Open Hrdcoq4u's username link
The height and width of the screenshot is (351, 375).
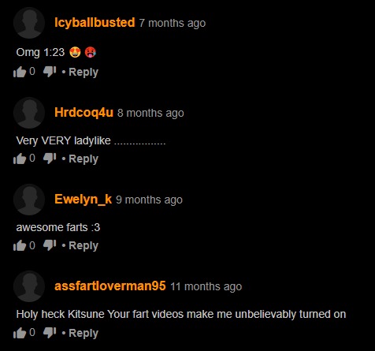[84, 113]
